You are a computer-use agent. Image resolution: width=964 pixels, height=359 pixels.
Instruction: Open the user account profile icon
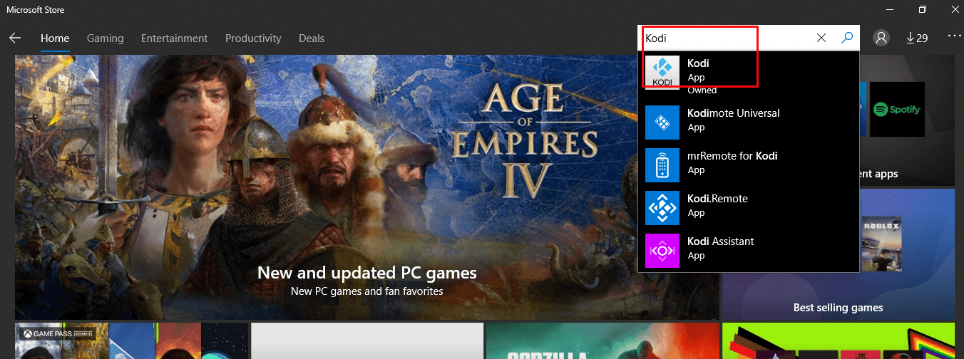coord(881,38)
